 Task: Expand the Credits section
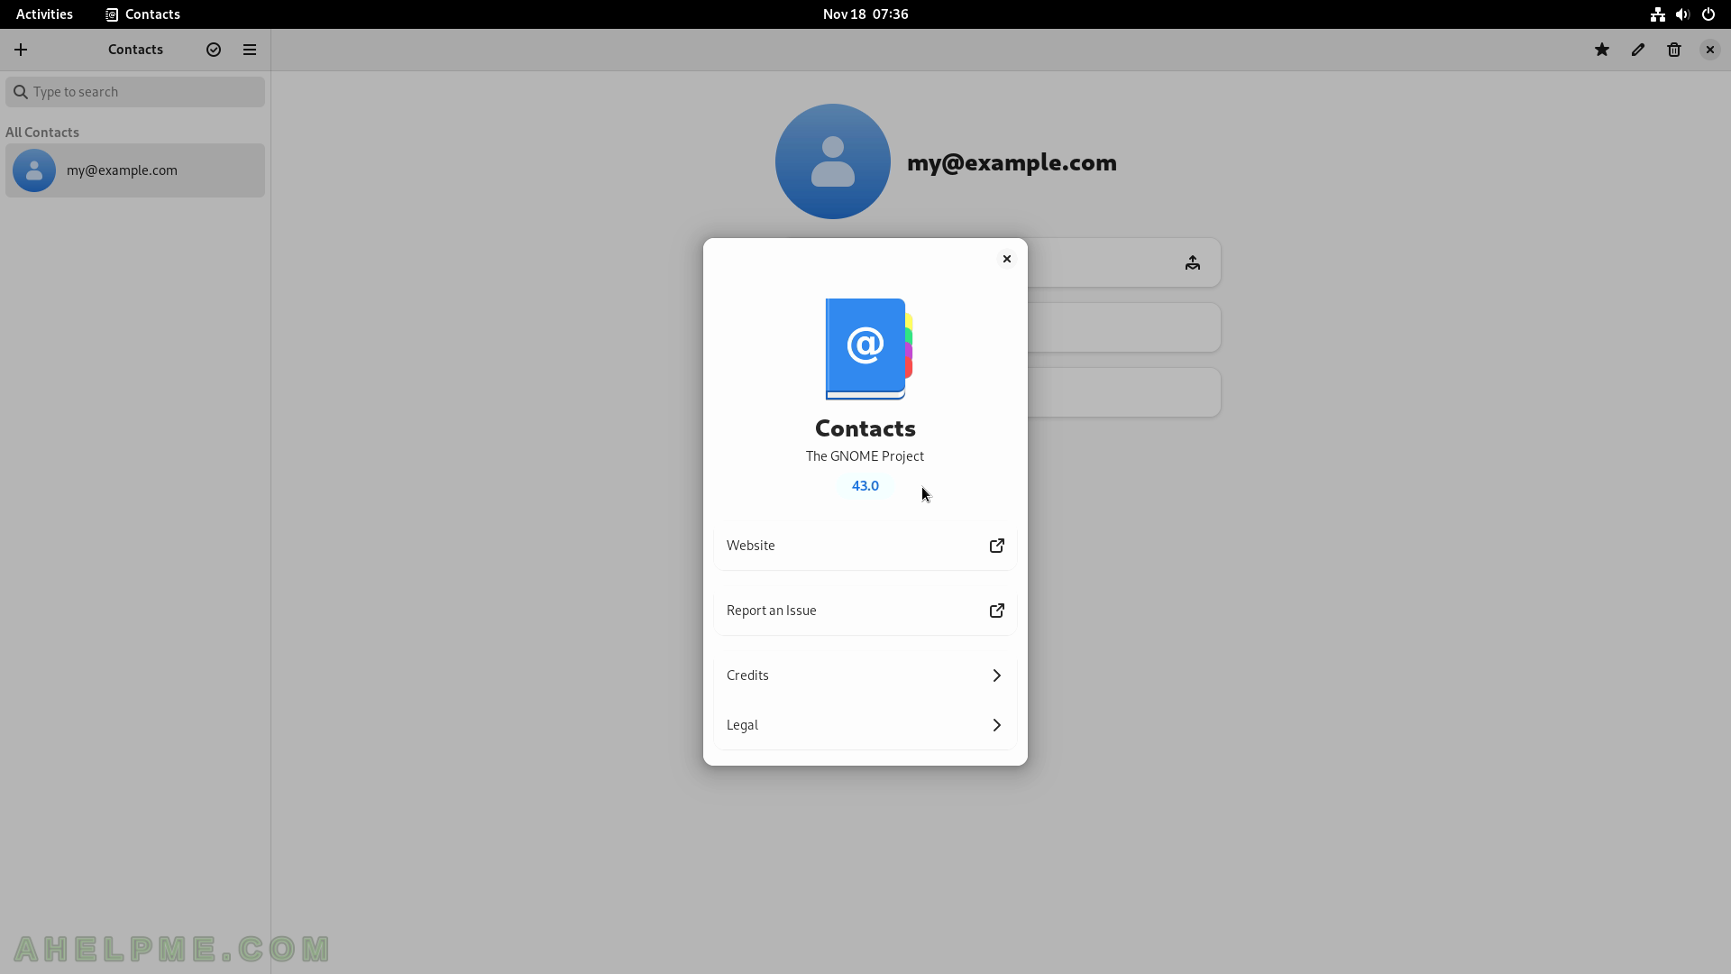click(x=865, y=675)
